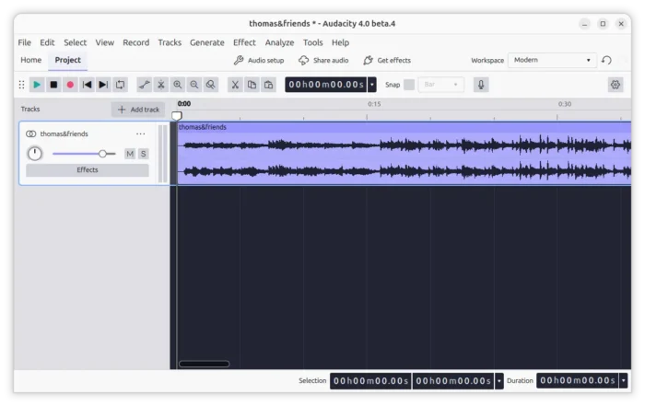Click the track volume slider handle

point(102,154)
